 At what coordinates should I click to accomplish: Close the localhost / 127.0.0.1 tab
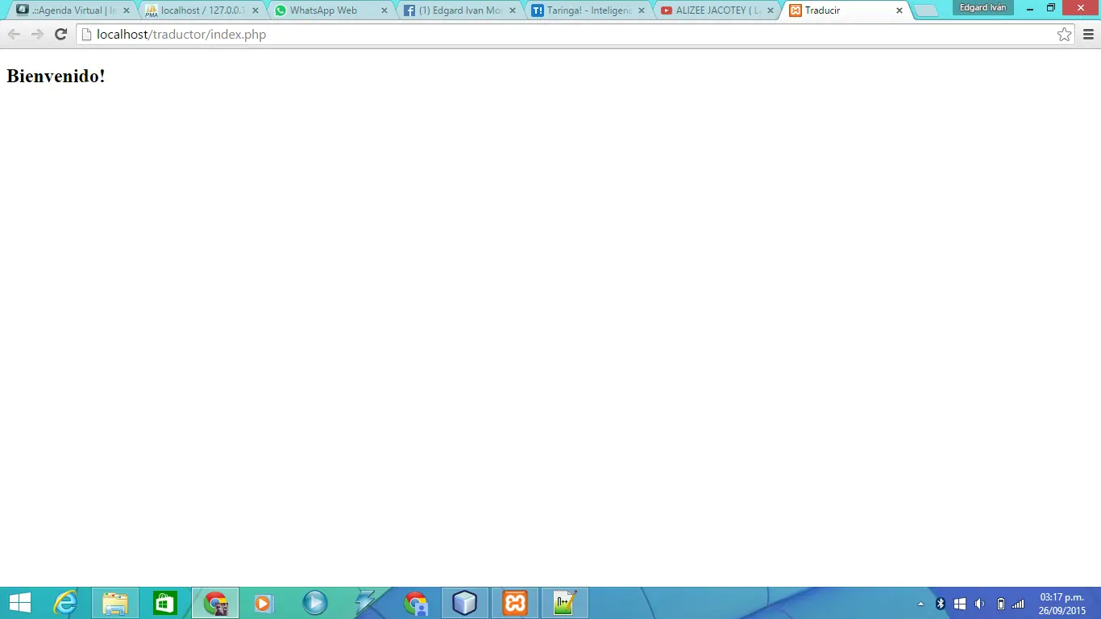click(x=255, y=10)
